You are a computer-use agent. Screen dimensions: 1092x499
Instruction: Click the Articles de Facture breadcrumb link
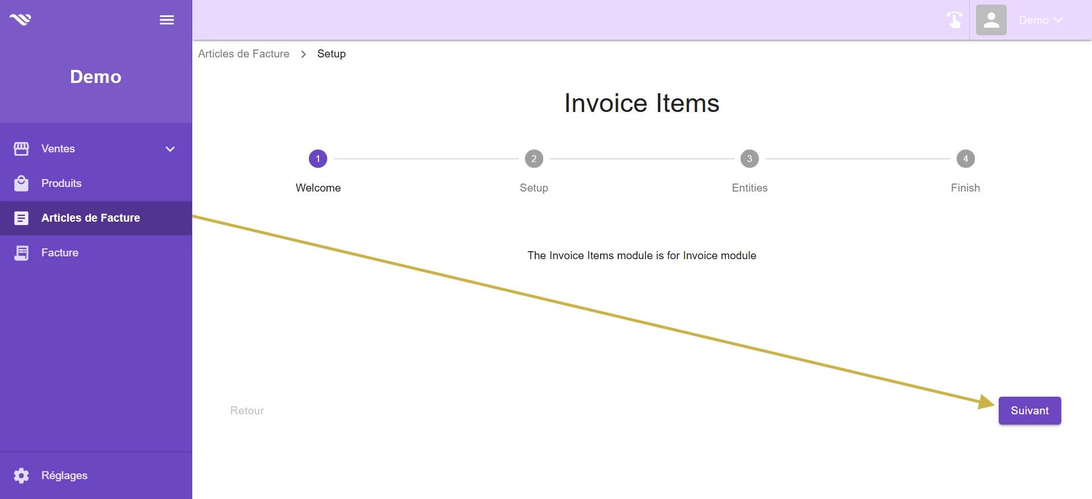pyautogui.click(x=243, y=54)
